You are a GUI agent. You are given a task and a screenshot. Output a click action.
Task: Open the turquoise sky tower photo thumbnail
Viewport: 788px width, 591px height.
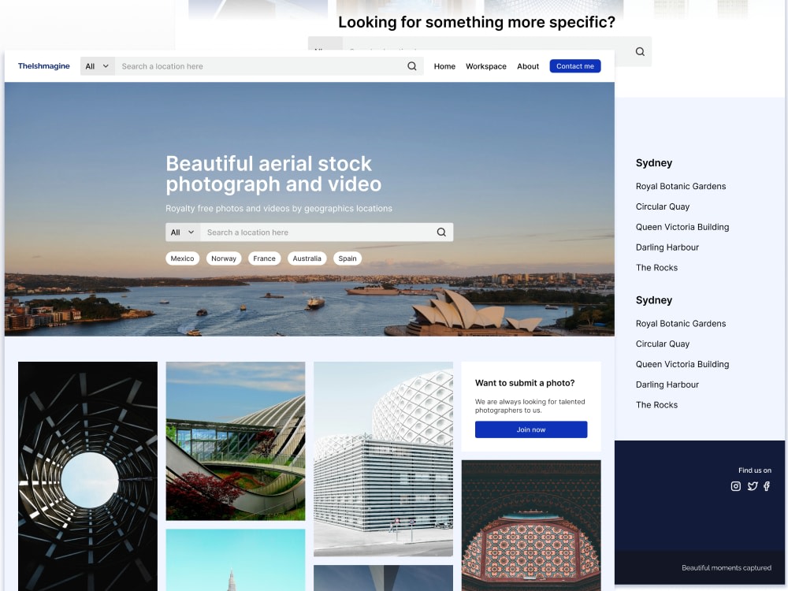tap(235, 559)
